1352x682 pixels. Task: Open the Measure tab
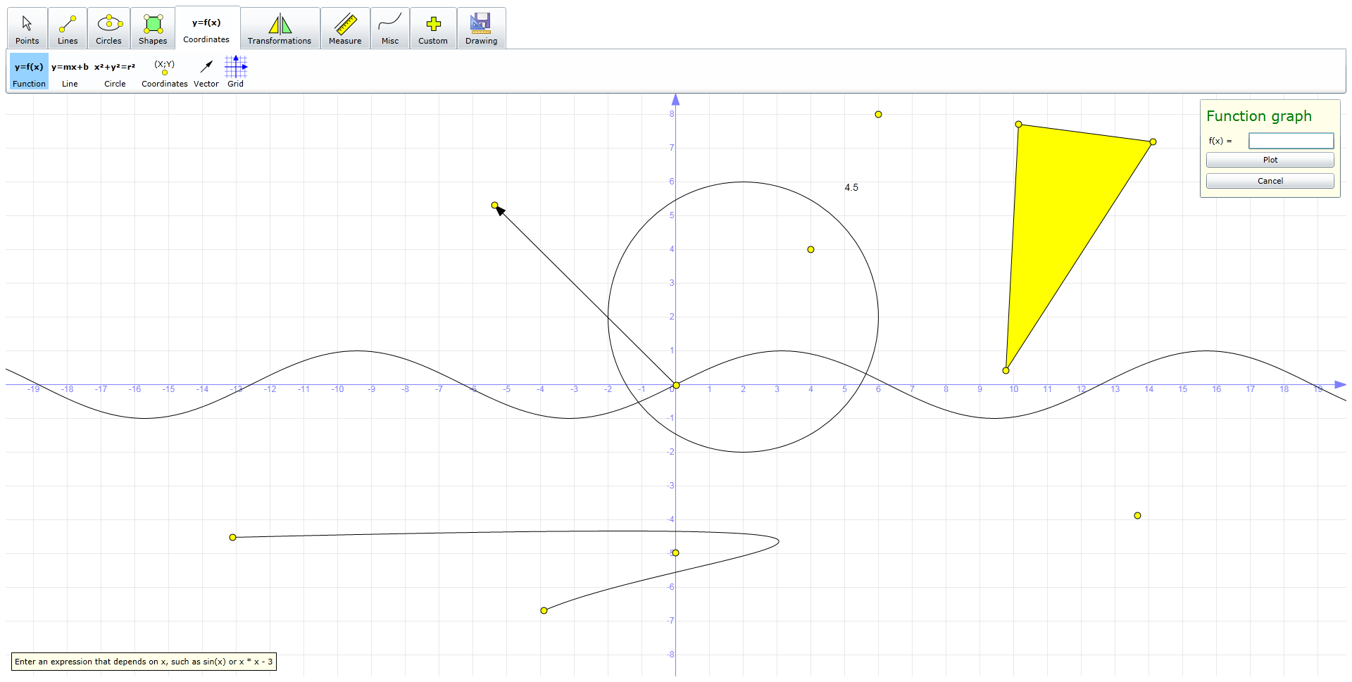[x=345, y=28]
